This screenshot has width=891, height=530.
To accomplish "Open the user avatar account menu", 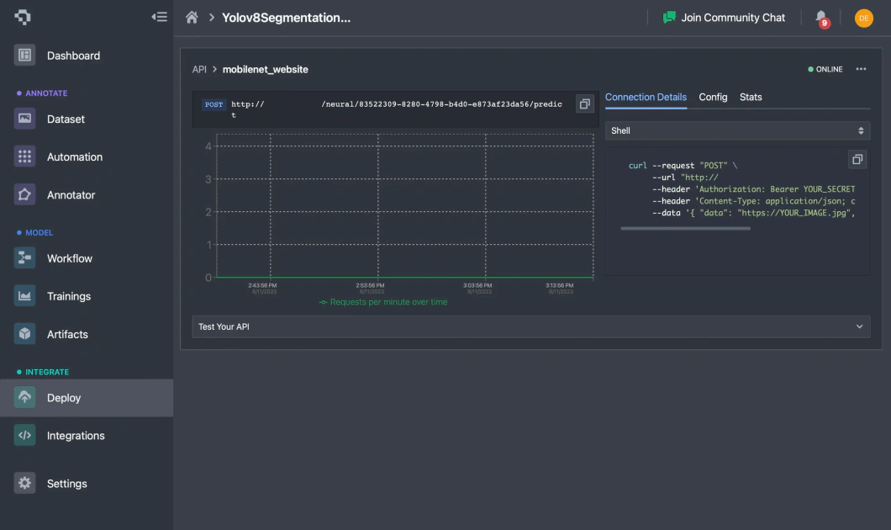I will pyautogui.click(x=863, y=17).
